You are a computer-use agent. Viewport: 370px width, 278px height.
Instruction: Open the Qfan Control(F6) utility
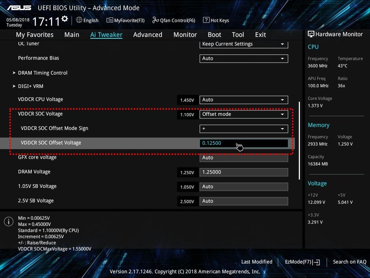(173, 20)
